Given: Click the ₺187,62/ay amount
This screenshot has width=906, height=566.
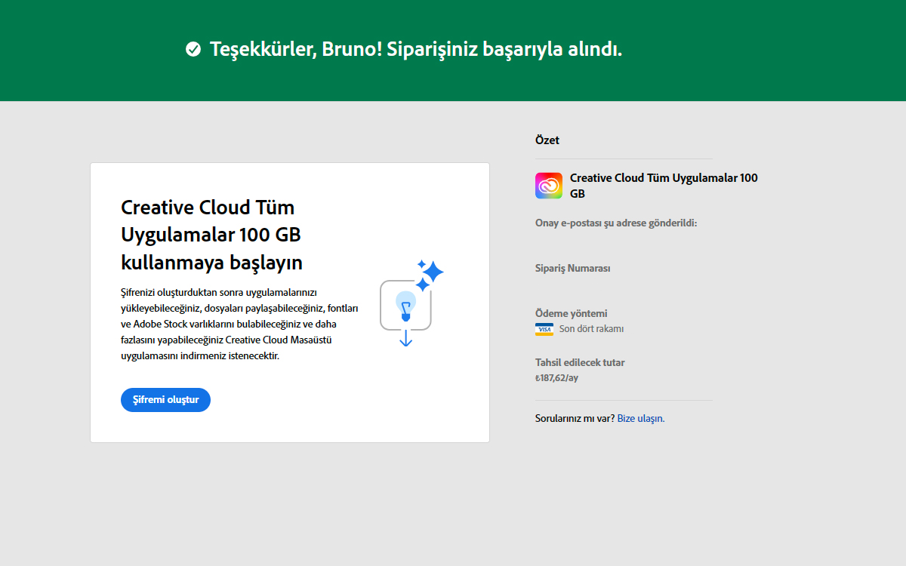Looking at the screenshot, I should 556,377.
